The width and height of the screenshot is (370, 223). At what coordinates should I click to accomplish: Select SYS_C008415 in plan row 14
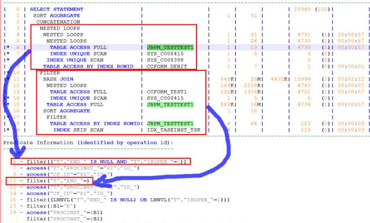[165, 98]
